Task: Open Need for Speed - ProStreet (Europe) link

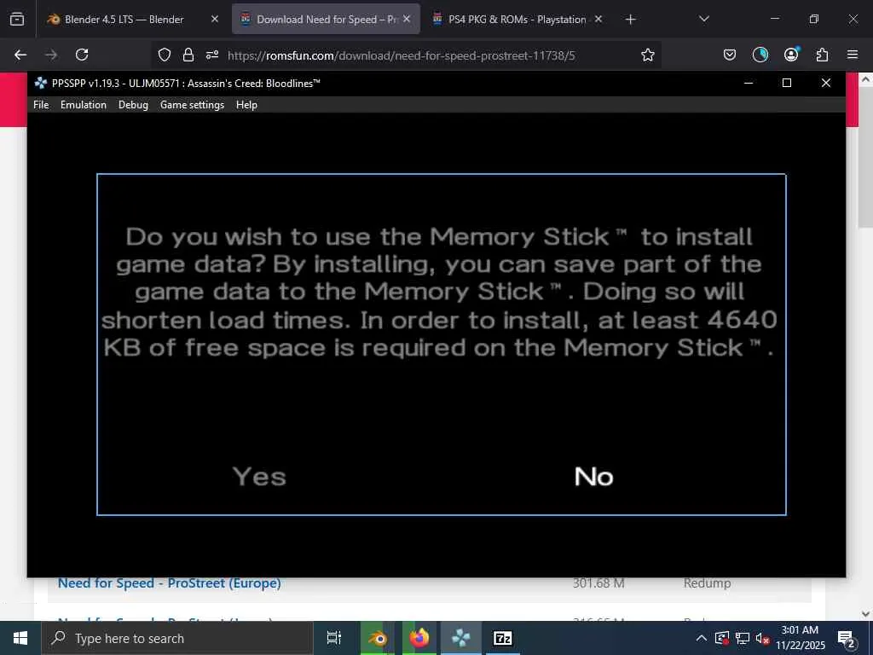Action: click(x=170, y=583)
